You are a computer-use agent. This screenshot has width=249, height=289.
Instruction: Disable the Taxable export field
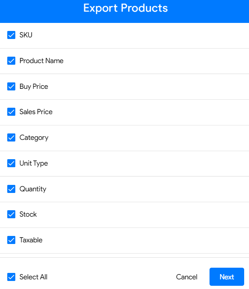tap(11, 240)
